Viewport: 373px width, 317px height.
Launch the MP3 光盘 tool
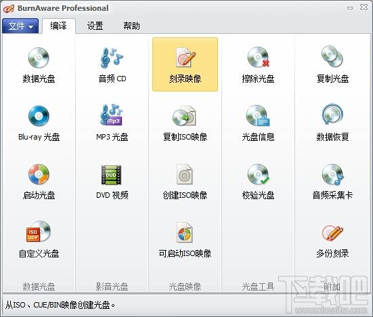(112, 123)
